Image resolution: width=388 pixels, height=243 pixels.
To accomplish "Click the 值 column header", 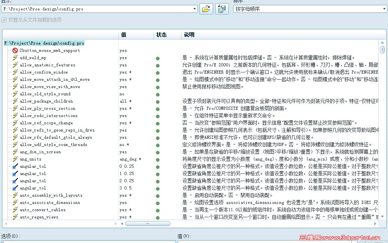I will (x=124, y=35).
